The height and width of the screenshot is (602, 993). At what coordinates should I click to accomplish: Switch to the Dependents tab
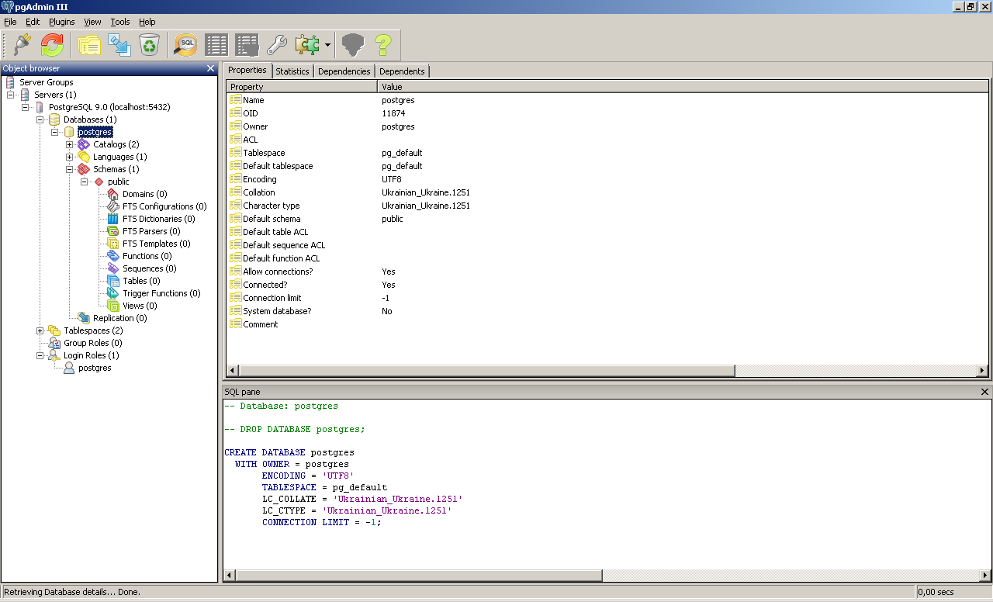pos(402,71)
